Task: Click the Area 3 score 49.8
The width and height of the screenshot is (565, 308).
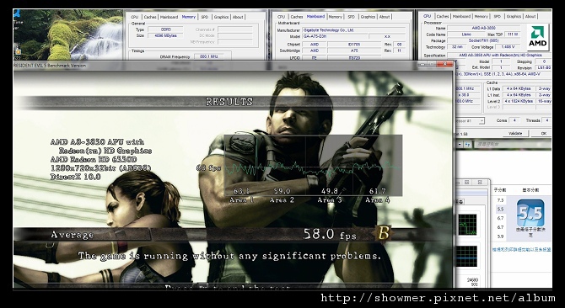Action: click(330, 191)
